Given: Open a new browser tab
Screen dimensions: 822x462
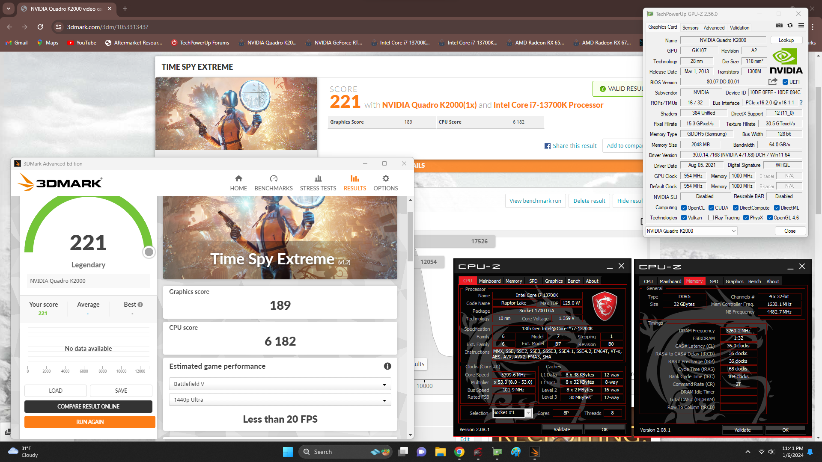Looking at the screenshot, I should pyautogui.click(x=125, y=9).
